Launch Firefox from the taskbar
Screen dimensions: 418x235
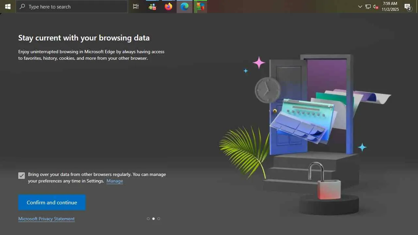pos(169,7)
